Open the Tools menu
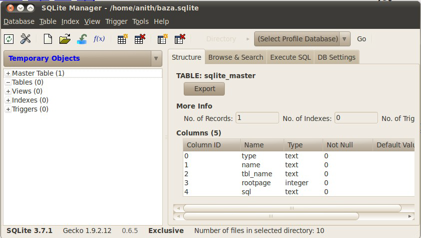 (x=140, y=21)
